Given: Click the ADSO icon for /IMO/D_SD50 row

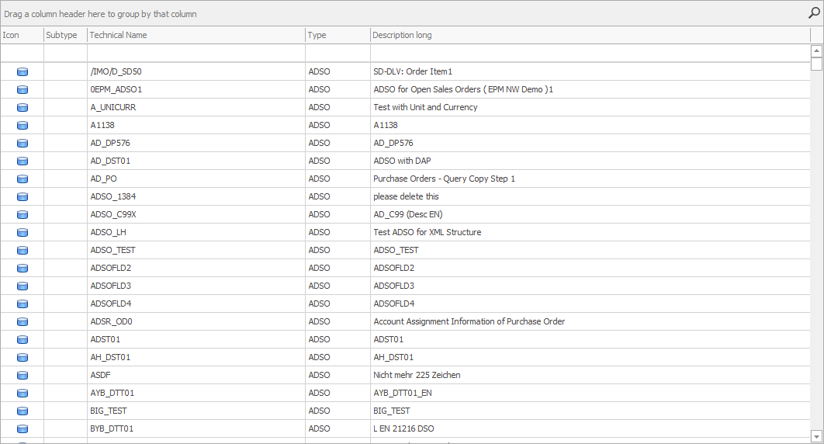Looking at the screenshot, I should coord(22,72).
